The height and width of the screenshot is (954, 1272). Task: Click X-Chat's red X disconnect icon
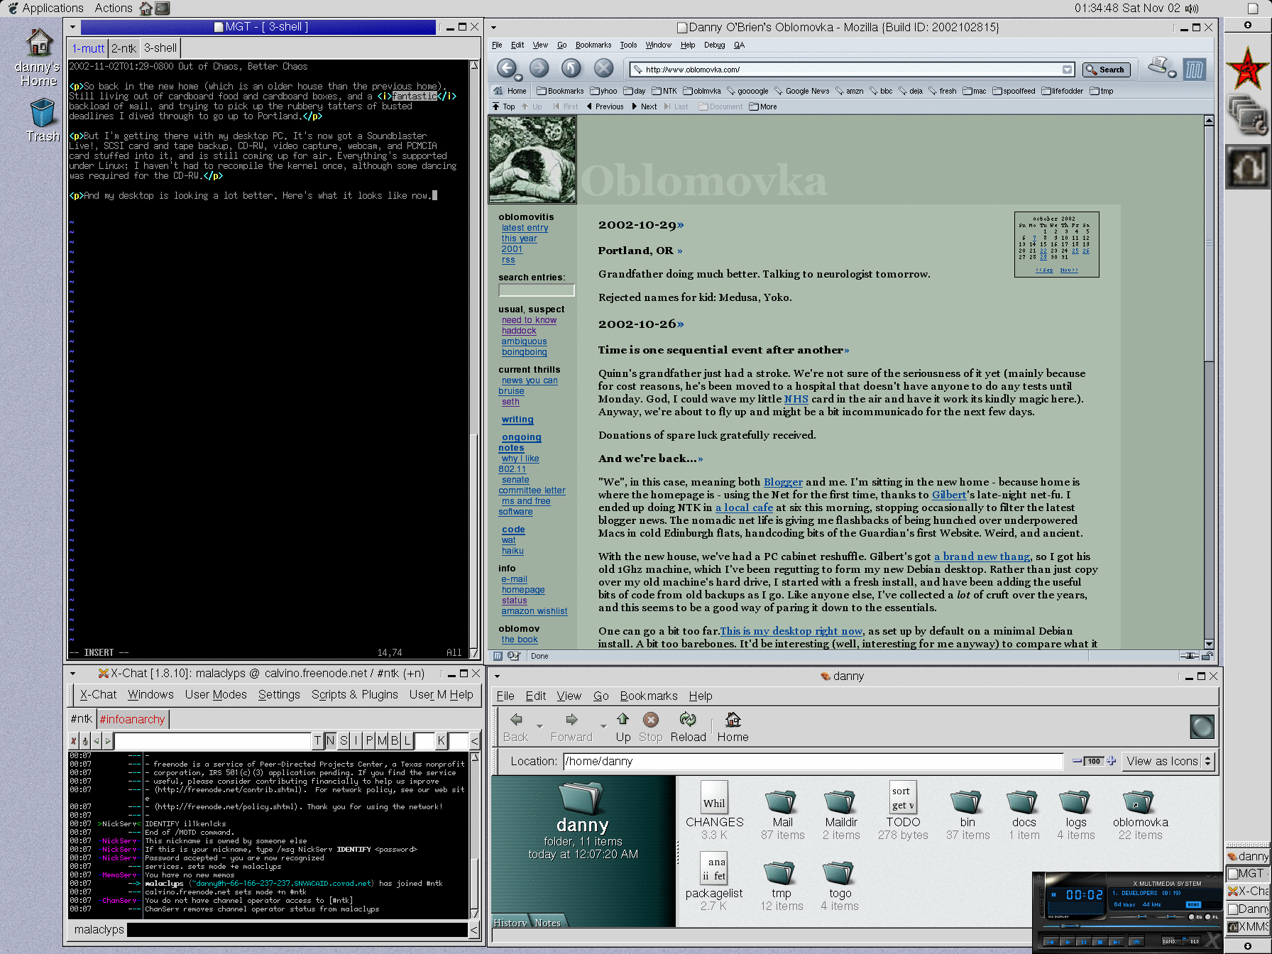74,741
